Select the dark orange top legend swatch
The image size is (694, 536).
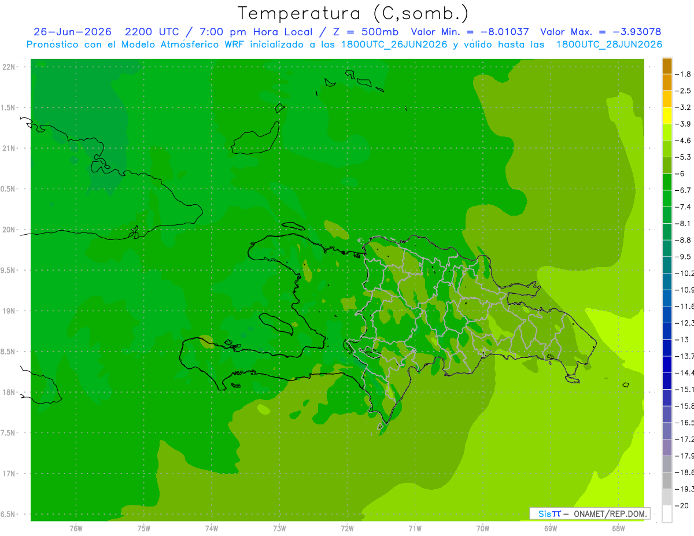(667, 66)
